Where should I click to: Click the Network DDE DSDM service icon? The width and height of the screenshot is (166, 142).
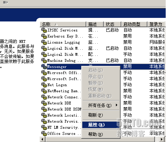[x=44, y=109]
